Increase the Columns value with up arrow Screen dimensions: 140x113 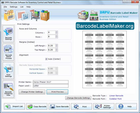click(x=57, y=32)
